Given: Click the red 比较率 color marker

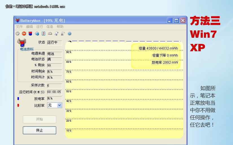Looking at the screenshot, I should coord(18,105).
